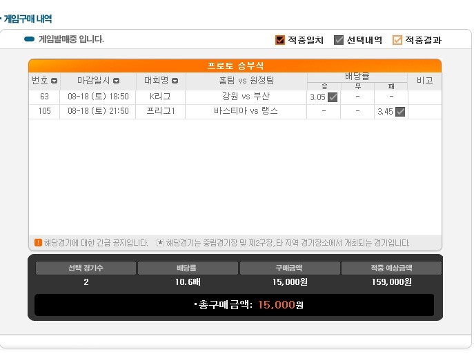Click the blue pill icon beside 게임발매중
The height and width of the screenshot is (354, 474).
point(29,39)
